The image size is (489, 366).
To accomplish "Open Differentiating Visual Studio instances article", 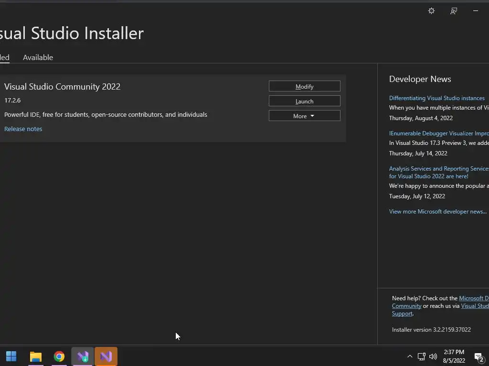I will tap(436, 98).
